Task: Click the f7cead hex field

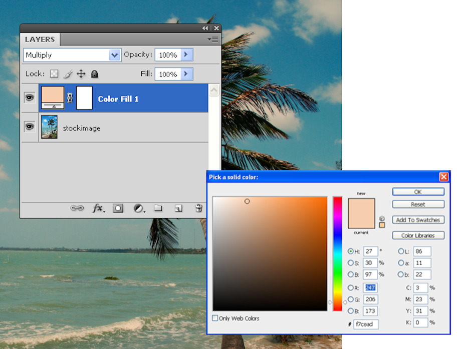Action: pos(365,324)
